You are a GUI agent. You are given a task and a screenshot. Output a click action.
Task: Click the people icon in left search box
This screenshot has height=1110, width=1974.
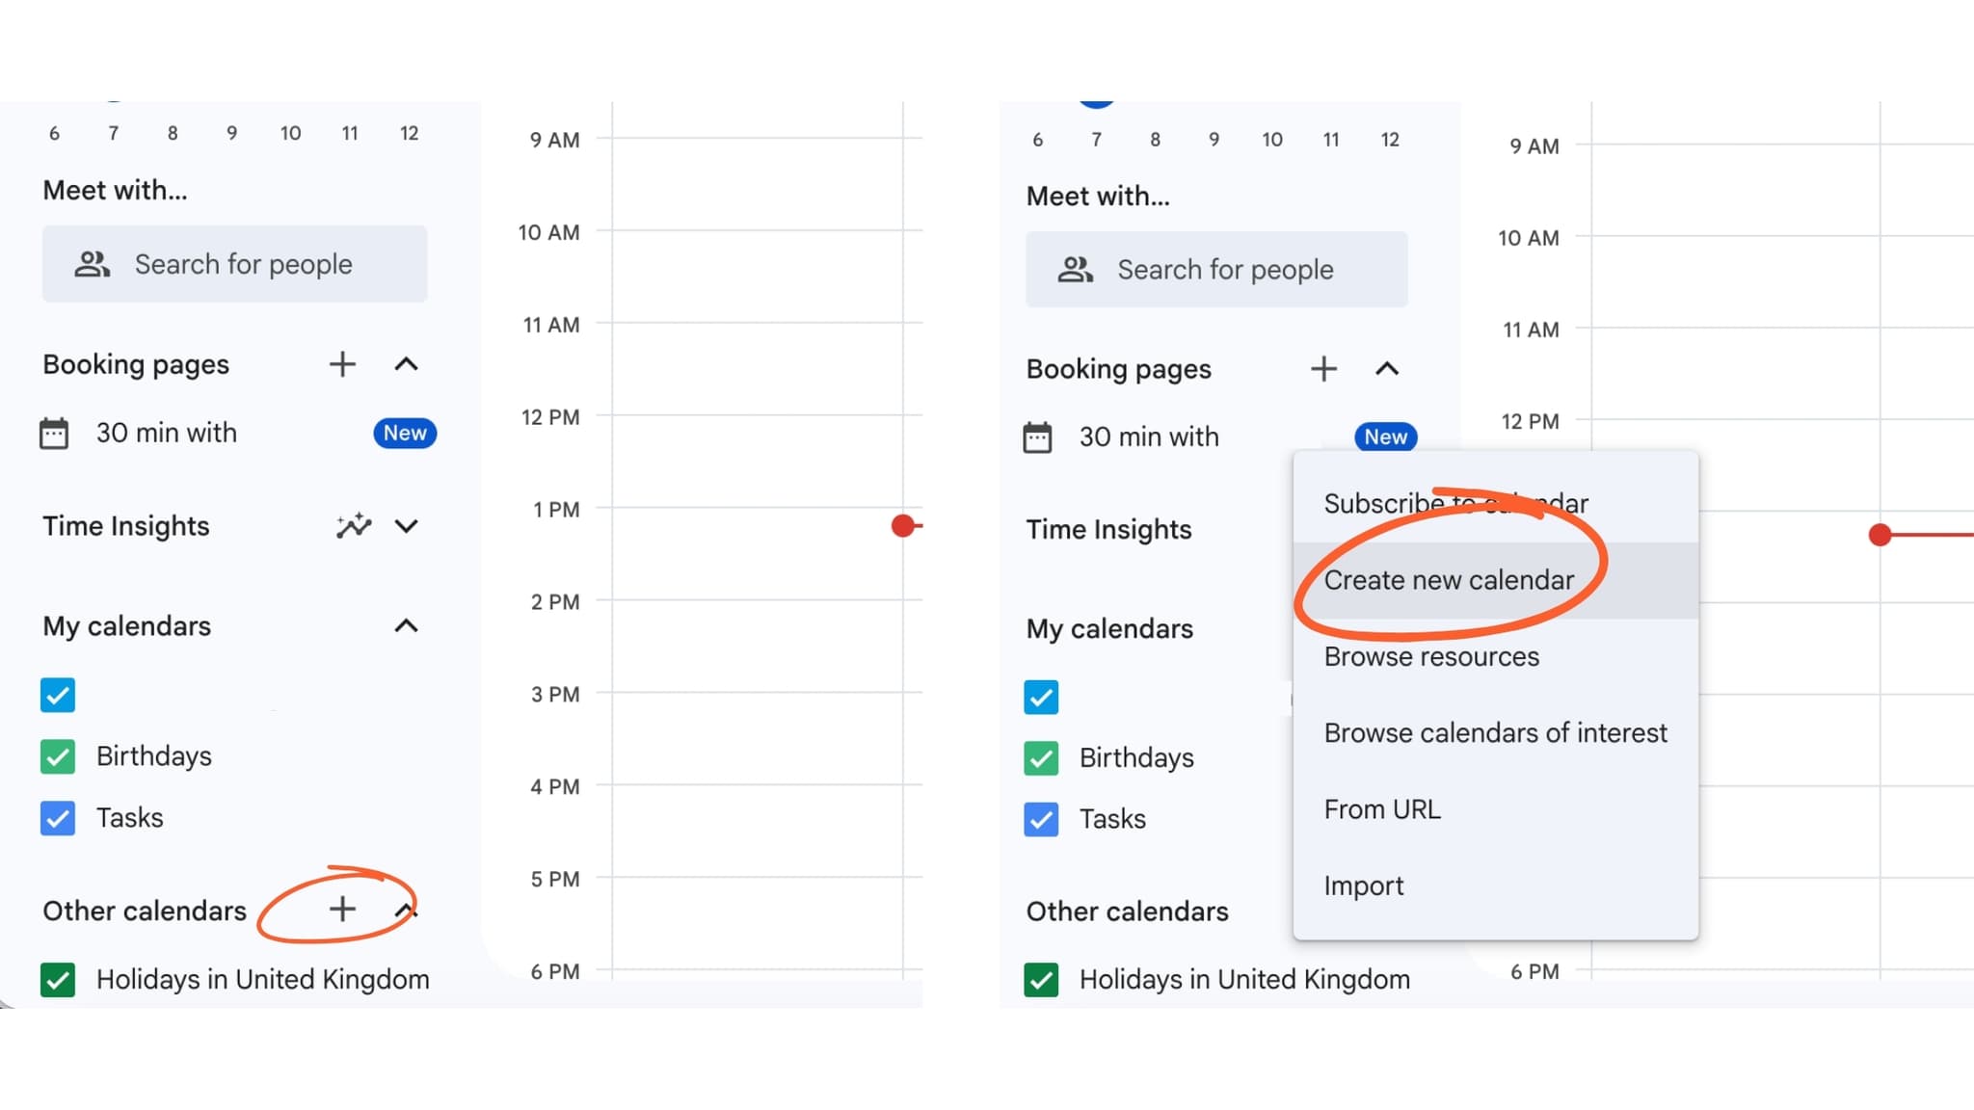pos(93,264)
